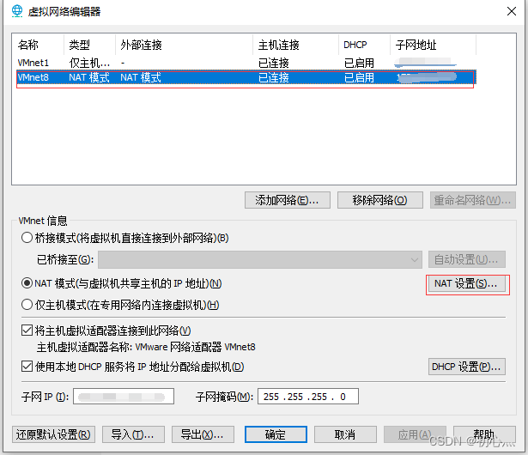Click the 主机连接 column header

(295, 45)
